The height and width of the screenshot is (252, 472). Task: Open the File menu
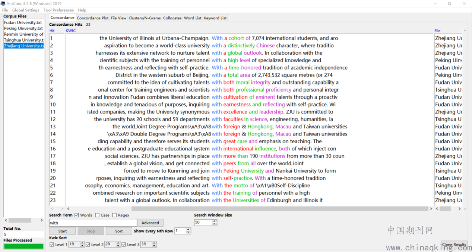pos(5,10)
